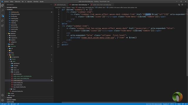188x105 pixels.
Task: Switch to the aside.blade.php tab
Action: [61, 5]
